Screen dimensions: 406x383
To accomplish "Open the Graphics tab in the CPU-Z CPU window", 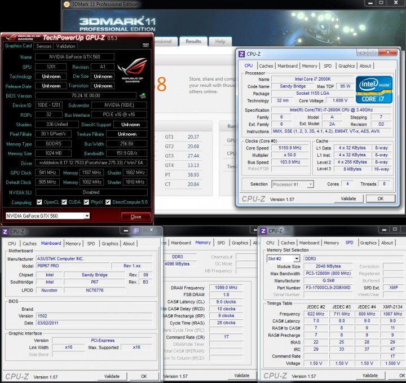I will [346, 66].
